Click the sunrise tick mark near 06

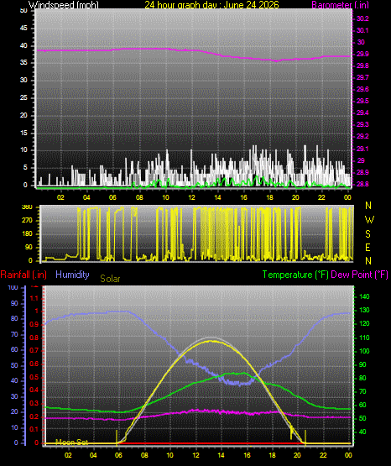tap(117, 437)
